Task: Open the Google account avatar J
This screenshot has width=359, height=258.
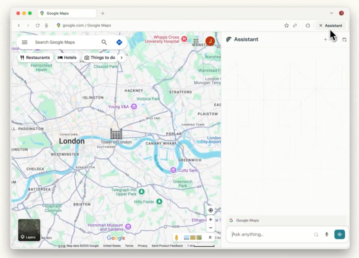Action: point(210,41)
